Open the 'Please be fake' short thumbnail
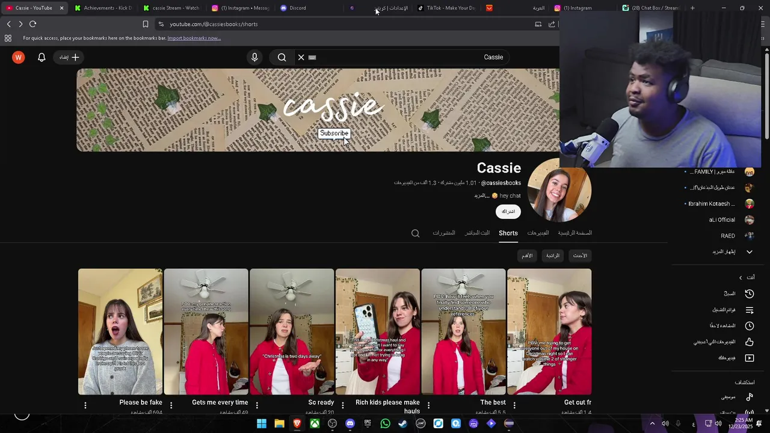 pyautogui.click(x=120, y=331)
